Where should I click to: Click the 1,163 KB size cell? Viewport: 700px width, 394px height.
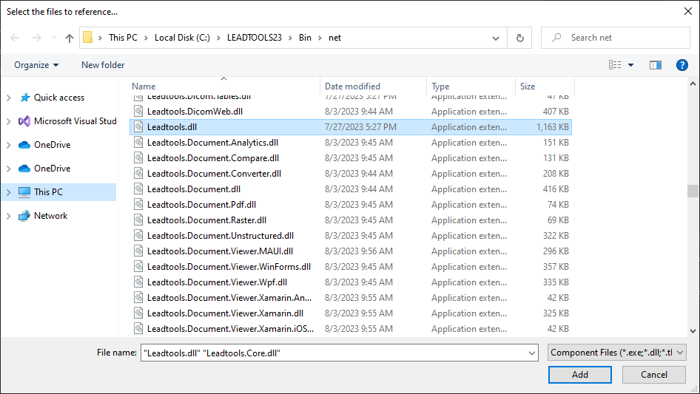coord(552,127)
